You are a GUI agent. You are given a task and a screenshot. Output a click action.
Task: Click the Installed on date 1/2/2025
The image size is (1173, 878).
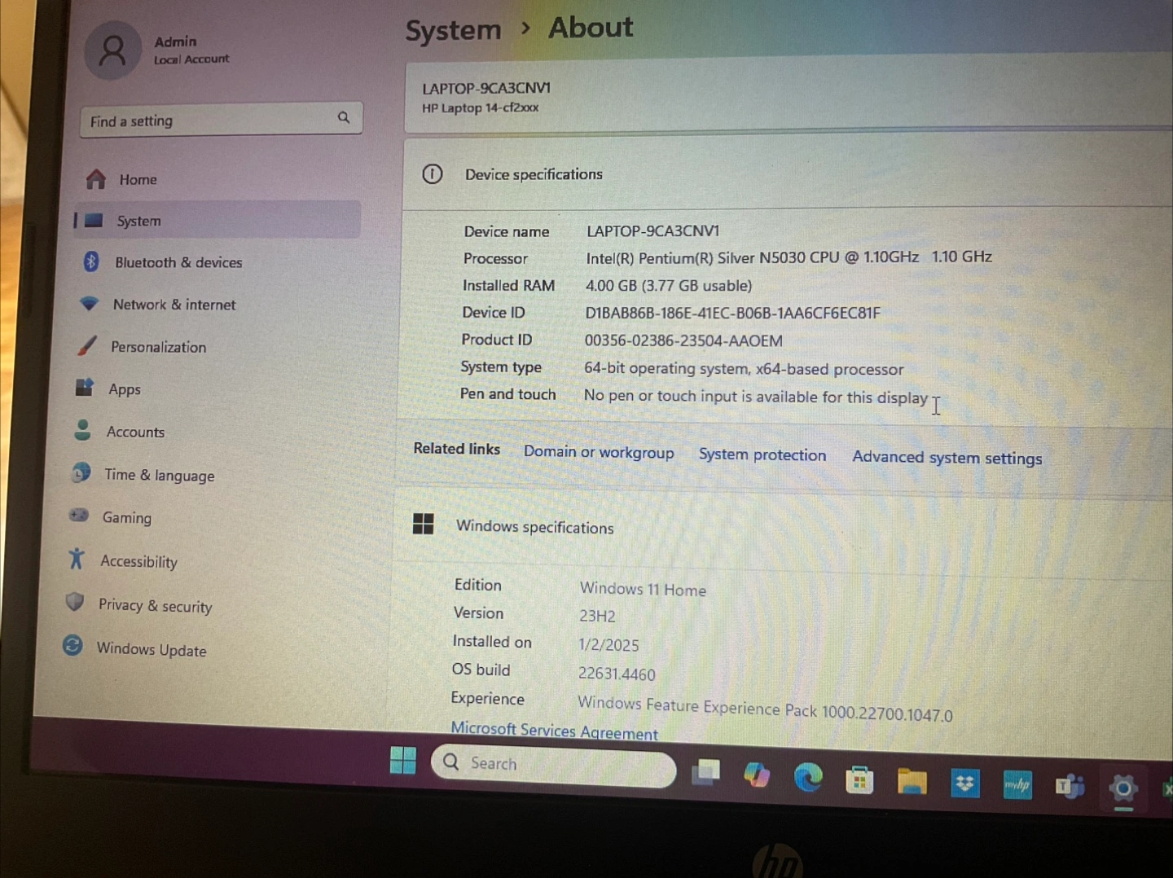click(608, 645)
